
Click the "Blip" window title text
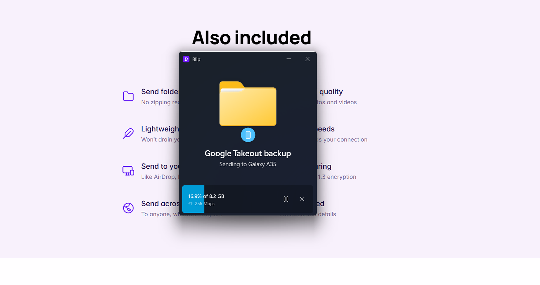196,59
